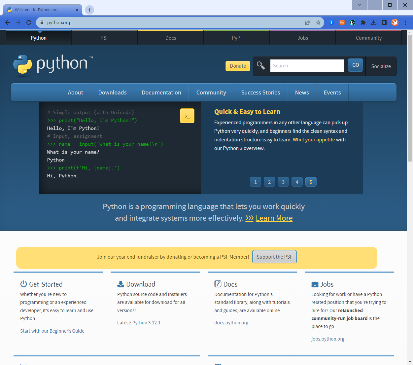Open the Jobs top tab
This screenshot has height=365, width=413.
[x=303, y=38]
